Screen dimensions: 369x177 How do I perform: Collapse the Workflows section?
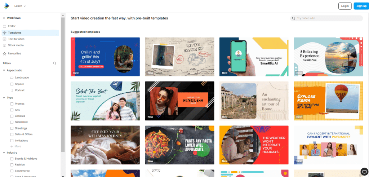point(4,18)
